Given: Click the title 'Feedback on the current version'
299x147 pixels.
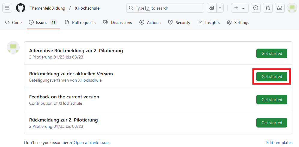Looking at the screenshot, I should [x=64, y=97].
